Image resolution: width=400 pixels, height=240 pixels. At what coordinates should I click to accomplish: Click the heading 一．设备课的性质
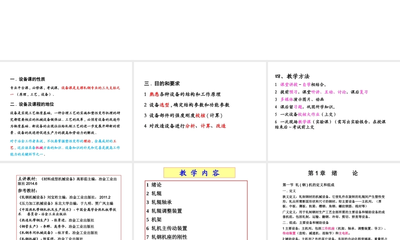28,78
